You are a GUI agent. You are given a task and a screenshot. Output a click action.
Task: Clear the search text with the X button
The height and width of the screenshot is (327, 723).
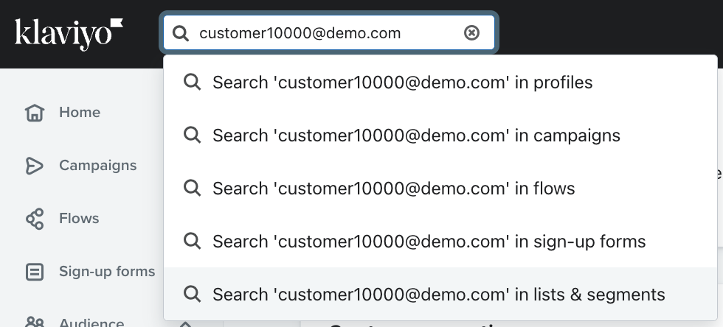[471, 32]
